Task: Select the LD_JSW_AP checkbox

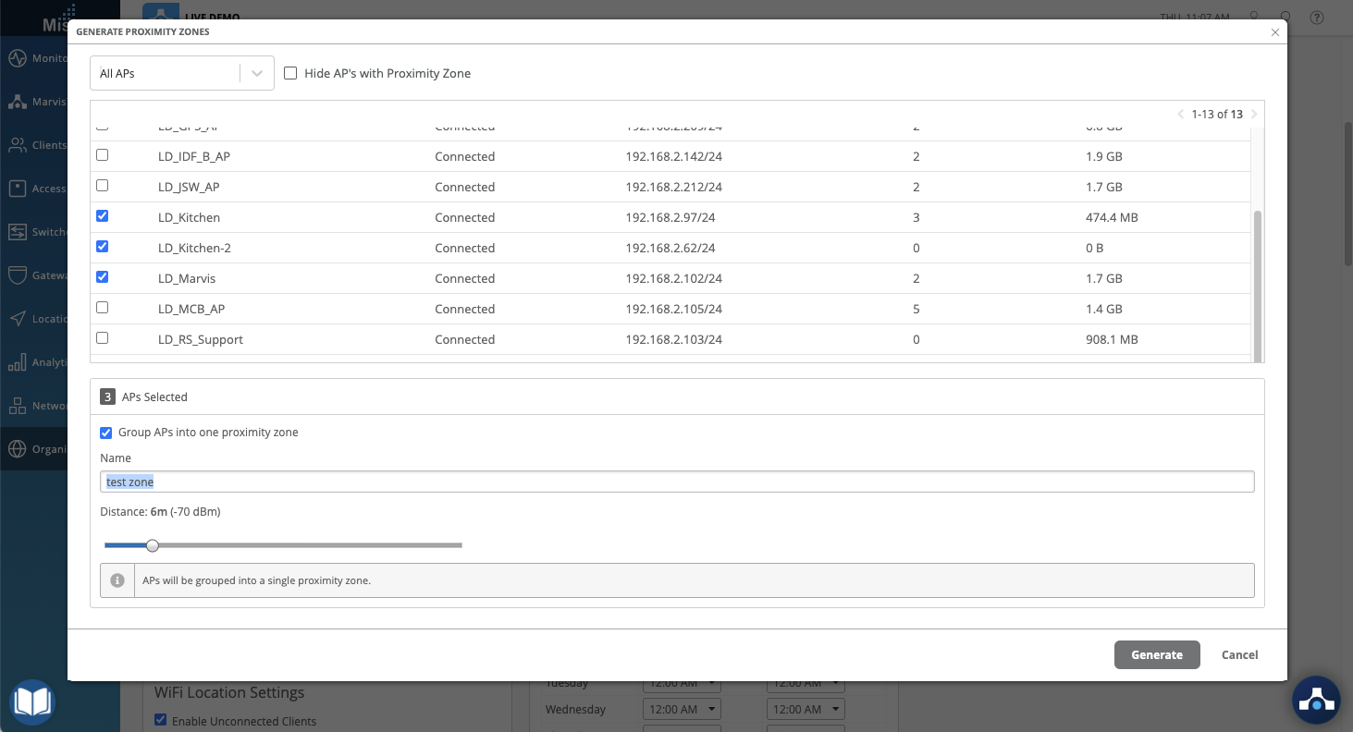Action: click(103, 186)
